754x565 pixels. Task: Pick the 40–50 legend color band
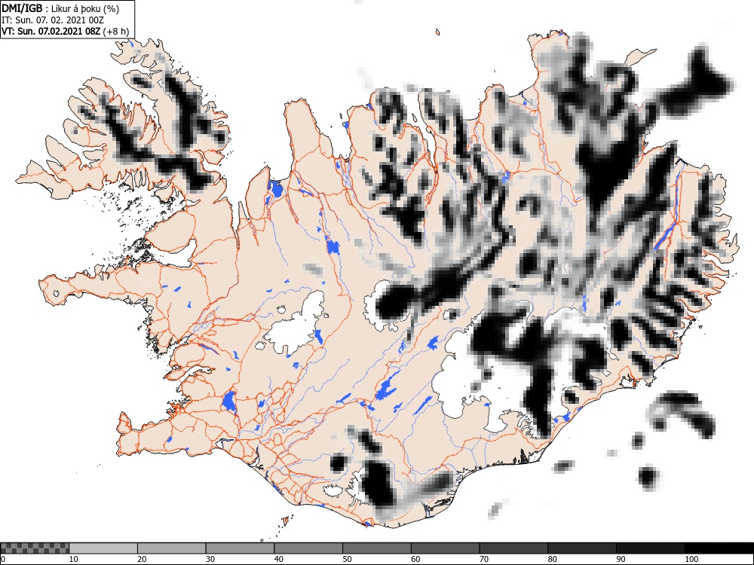(308, 548)
